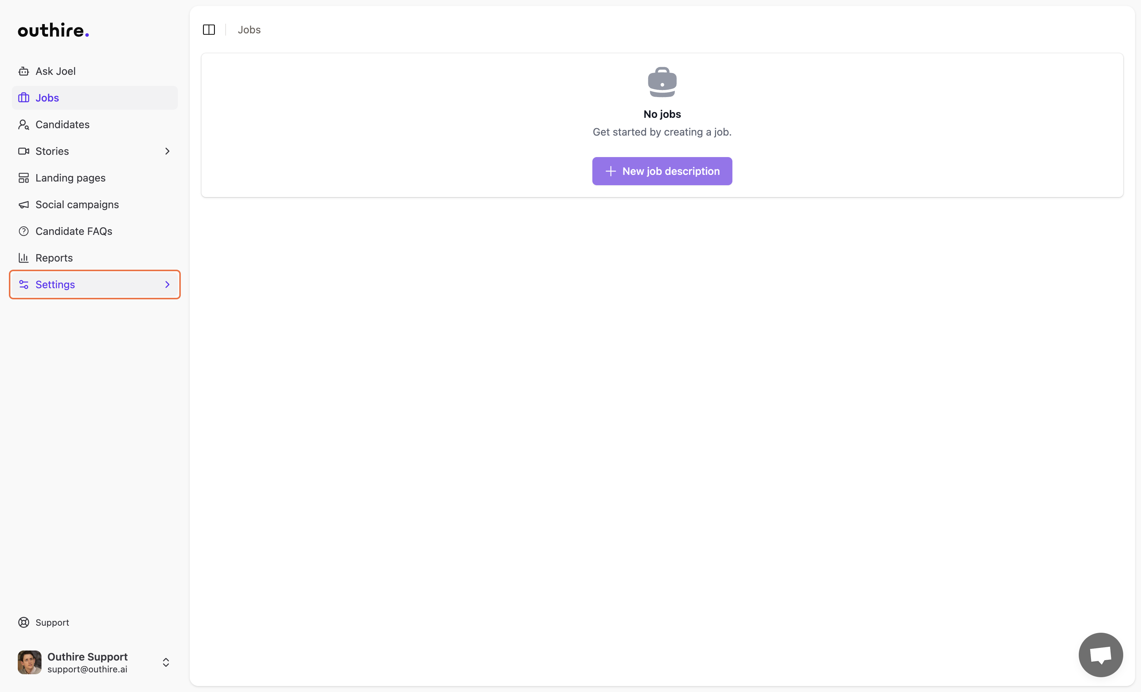1141x692 pixels.
Task: Click the outhire logo
Action: pyautogui.click(x=53, y=29)
